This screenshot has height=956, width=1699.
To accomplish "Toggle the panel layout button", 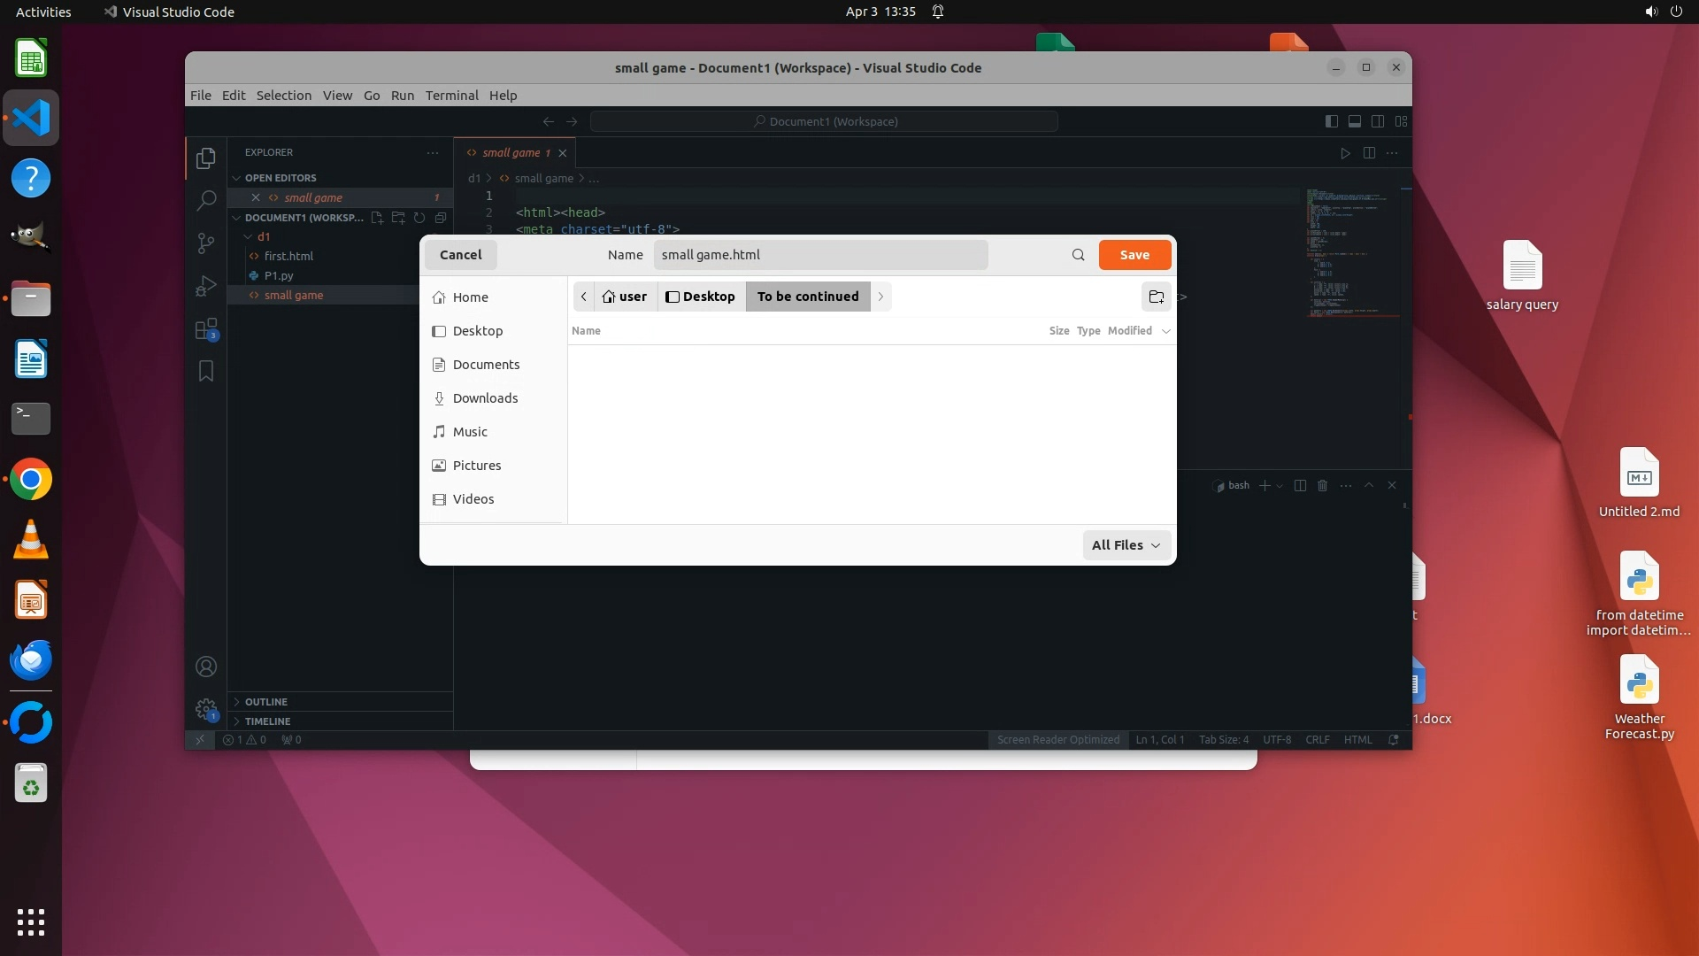I will click(x=1354, y=121).
